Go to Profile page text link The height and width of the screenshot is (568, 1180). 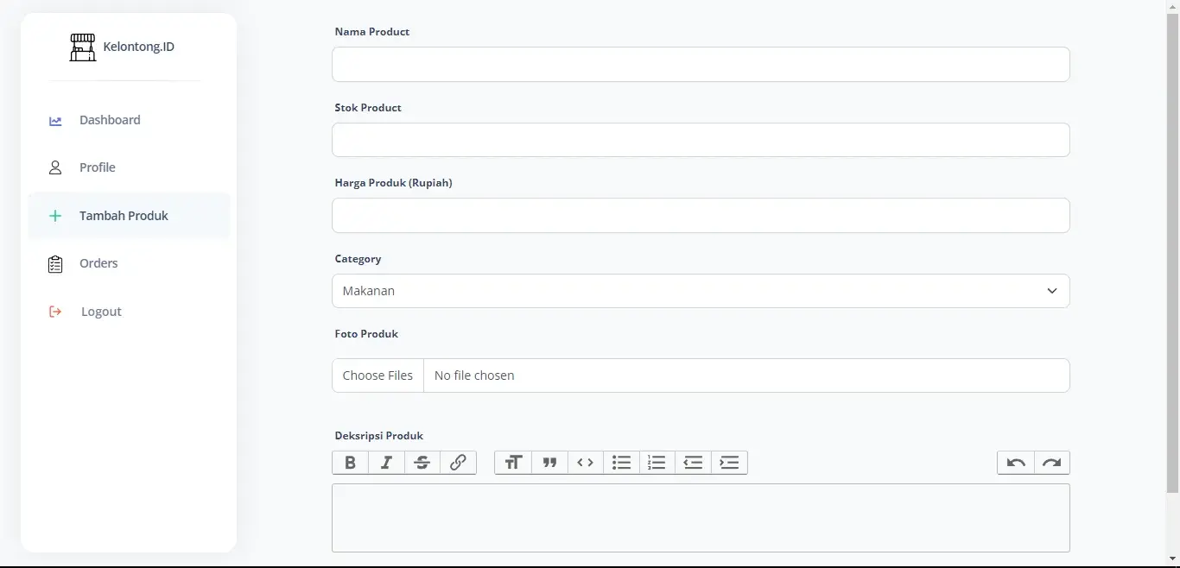point(98,167)
